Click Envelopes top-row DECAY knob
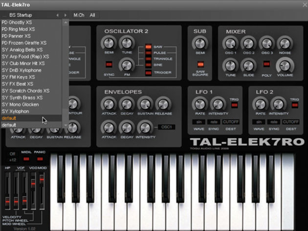Screen dimensions: 308x231 [x=127, y=104]
